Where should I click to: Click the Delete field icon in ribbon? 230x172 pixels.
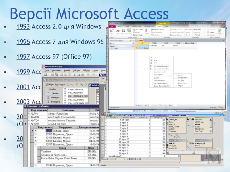tap(147, 32)
